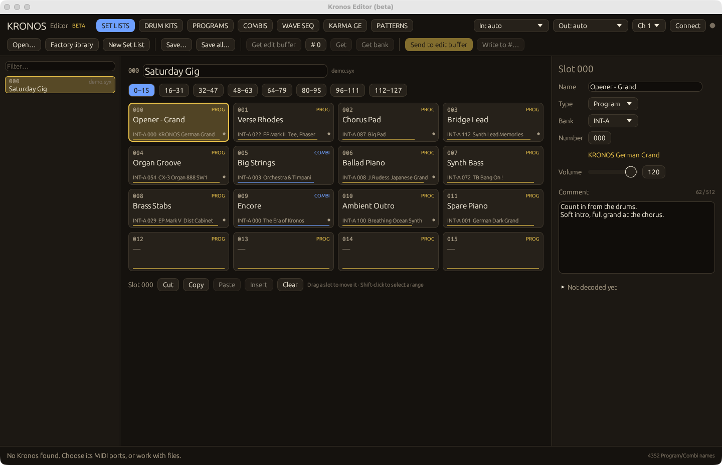
Task: Click the slot Name field
Action: click(x=645, y=87)
